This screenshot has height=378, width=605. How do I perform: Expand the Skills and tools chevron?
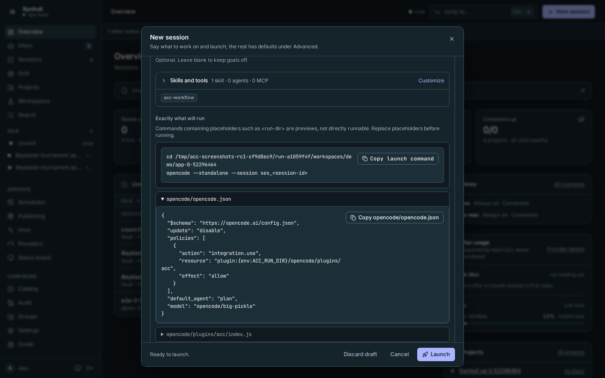pos(164,81)
